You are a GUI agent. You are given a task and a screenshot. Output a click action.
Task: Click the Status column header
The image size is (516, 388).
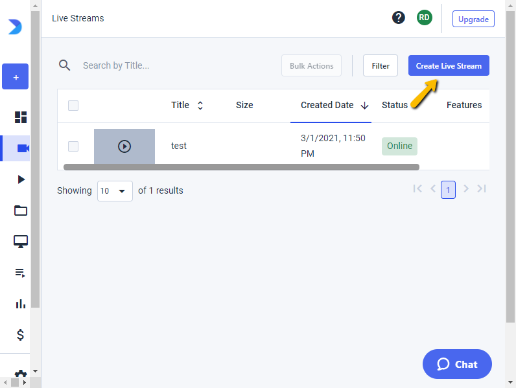point(395,105)
